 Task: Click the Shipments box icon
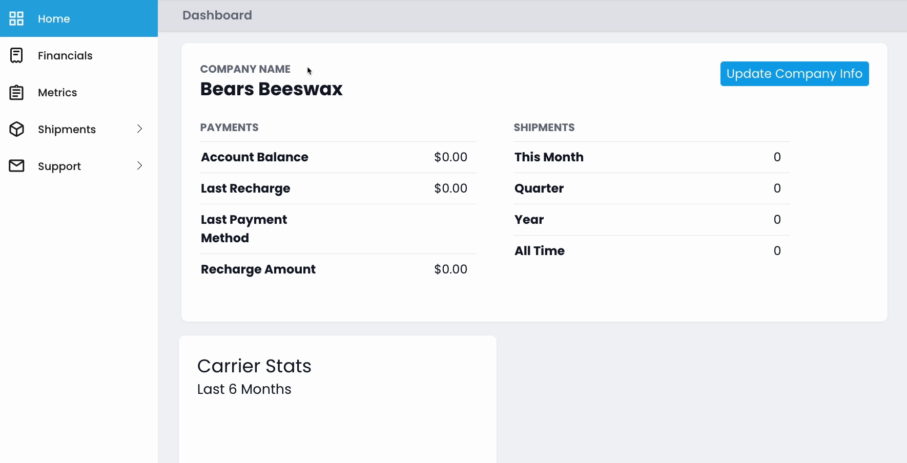pyautogui.click(x=16, y=129)
